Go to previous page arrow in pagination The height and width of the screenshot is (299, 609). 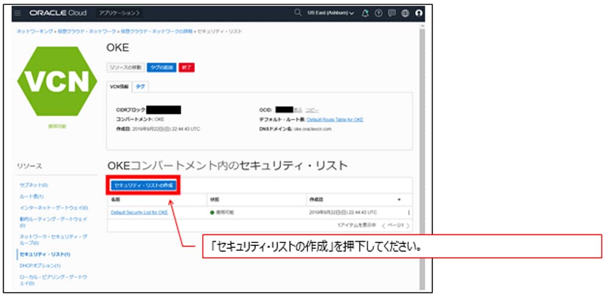pos(383,225)
